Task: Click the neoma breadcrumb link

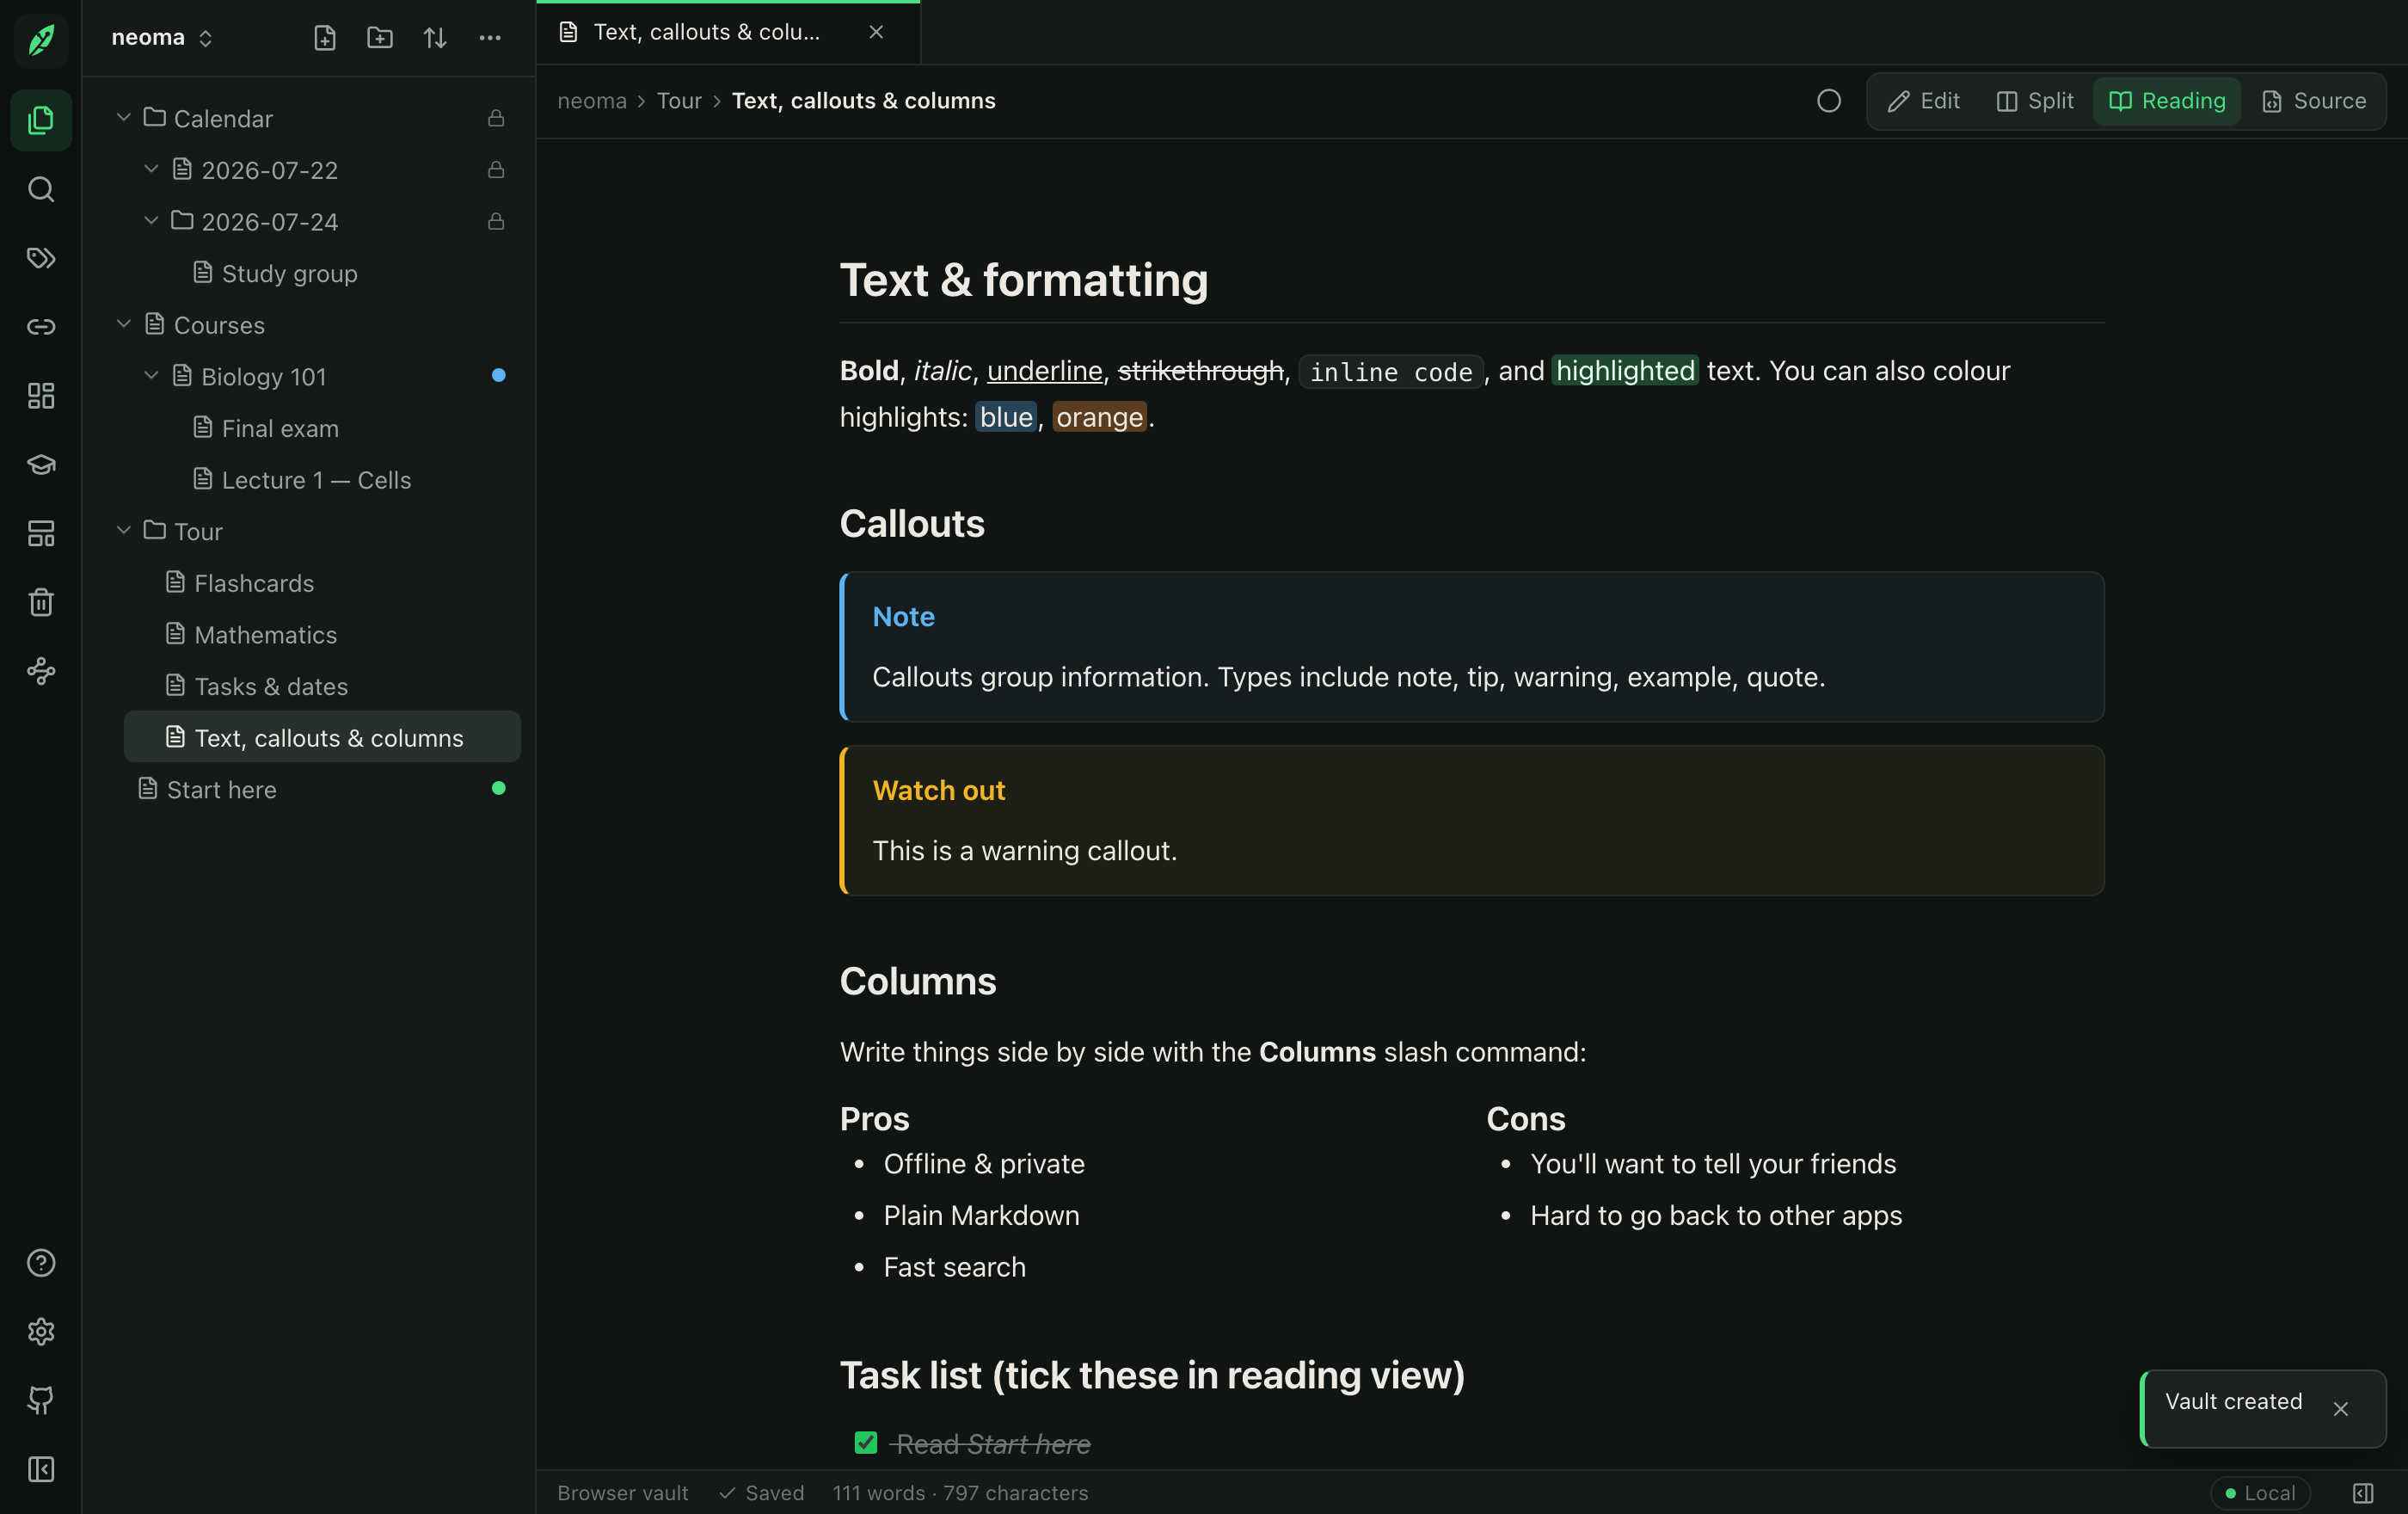Action: point(592,101)
